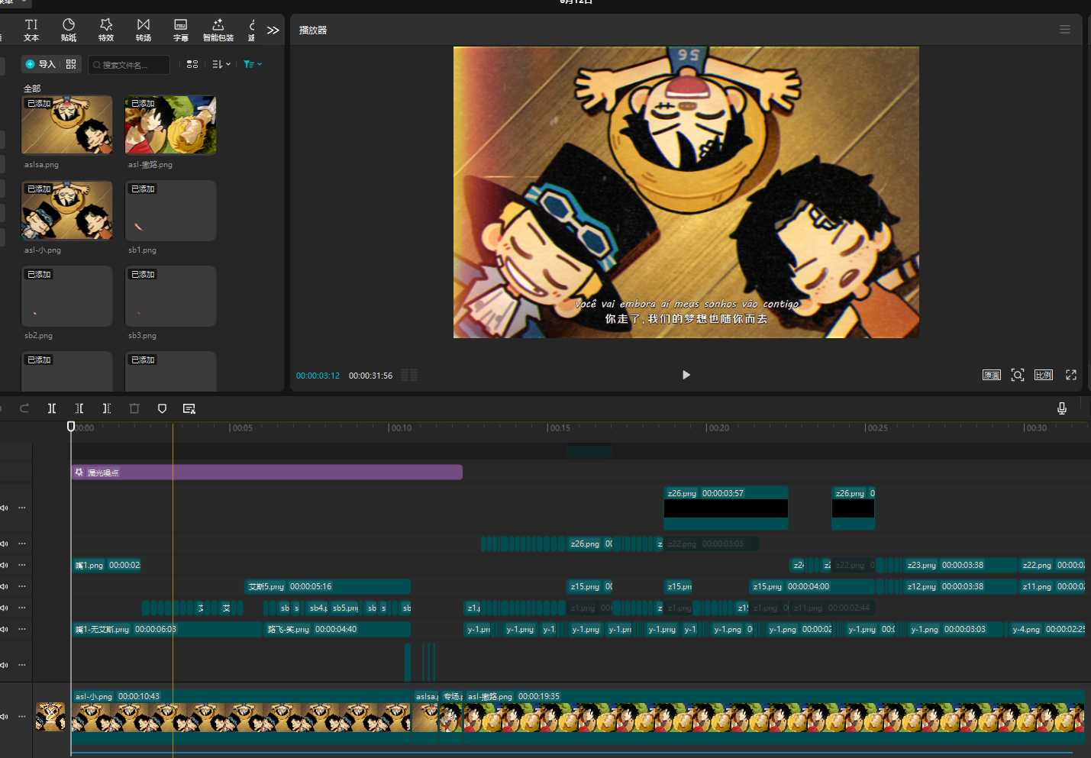Open the 智能包装 smart packaging panel
1091x758 pixels.
point(218,30)
